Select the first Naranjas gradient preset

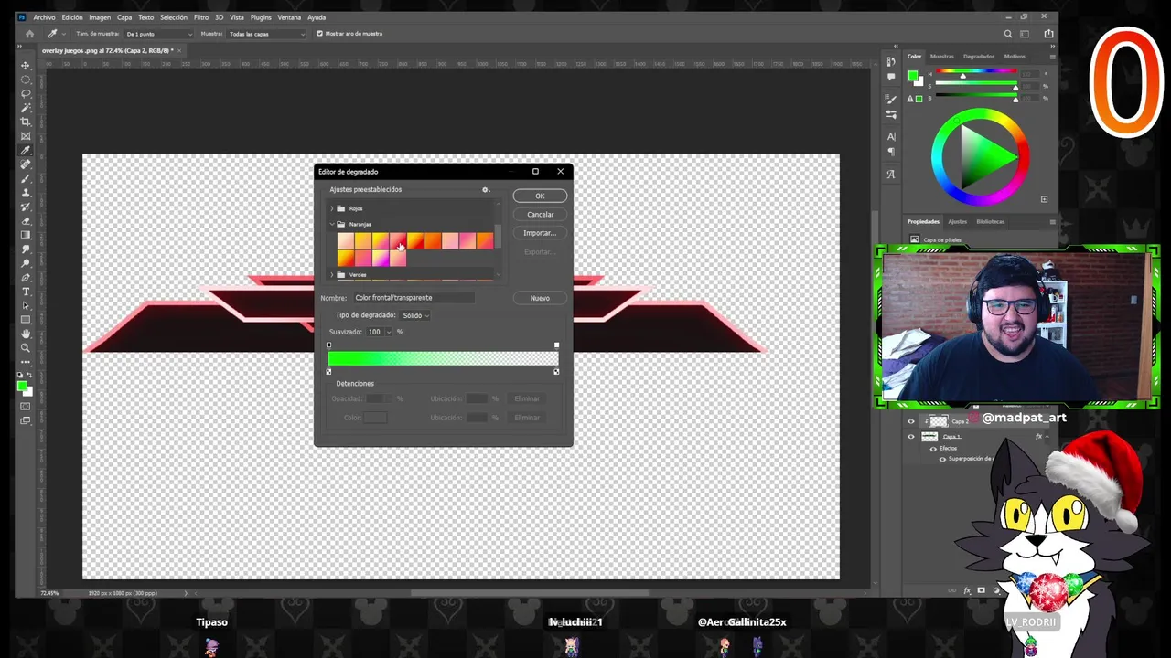(x=345, y=241)
